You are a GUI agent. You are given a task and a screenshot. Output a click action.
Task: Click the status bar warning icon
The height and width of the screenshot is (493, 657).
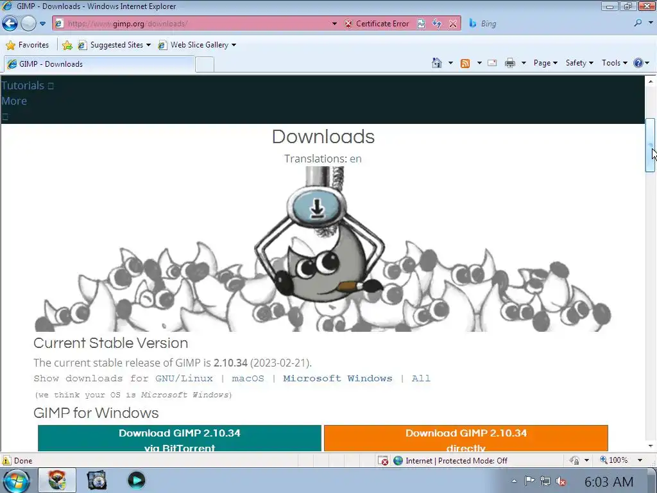6,460
